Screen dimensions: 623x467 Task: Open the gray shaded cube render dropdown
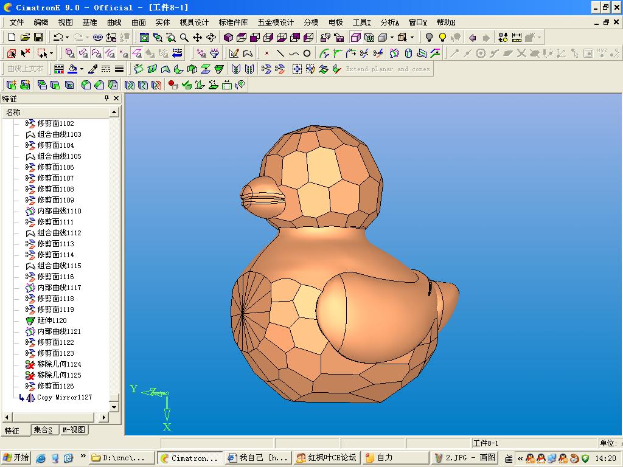[392, 38]
